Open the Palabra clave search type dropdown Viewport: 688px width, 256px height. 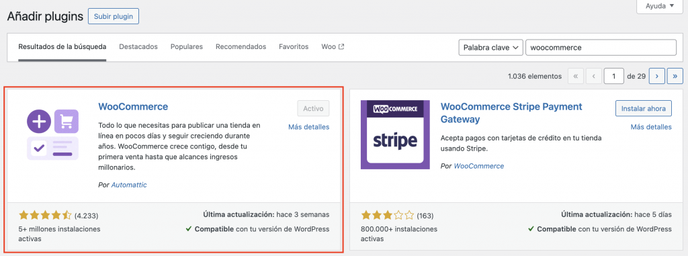(490, 48)
